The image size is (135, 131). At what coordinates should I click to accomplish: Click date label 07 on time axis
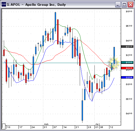click(55, 127)
